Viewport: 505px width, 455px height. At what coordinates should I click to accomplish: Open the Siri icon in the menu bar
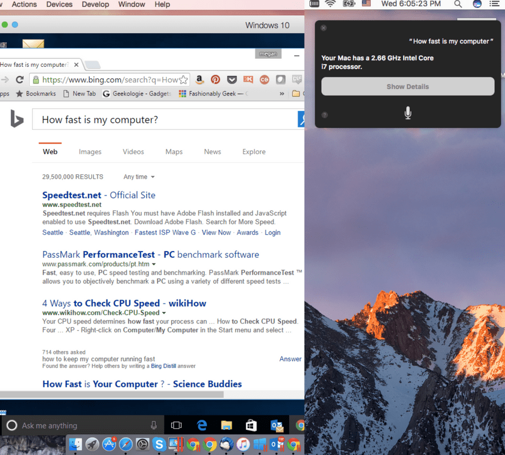click(477, 4)
